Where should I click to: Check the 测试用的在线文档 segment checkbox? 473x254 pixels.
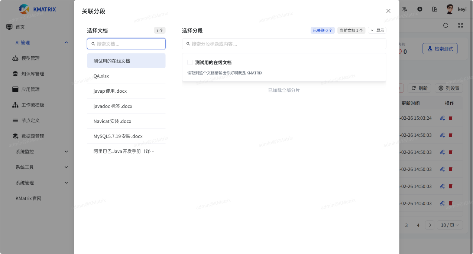pos(190,62)
